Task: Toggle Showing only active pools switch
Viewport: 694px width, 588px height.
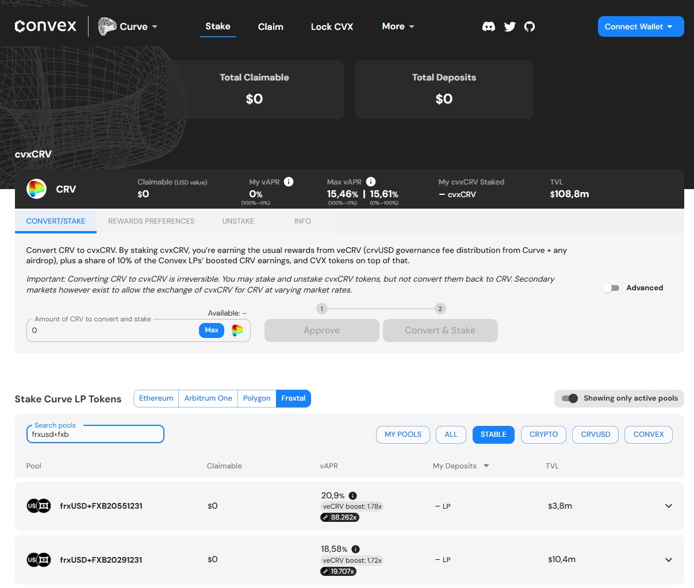Action: pos(570,398)
